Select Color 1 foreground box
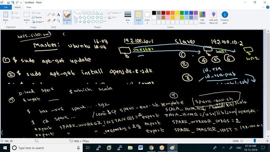Viewport: 270px width, 152px height. coord(138,18)
